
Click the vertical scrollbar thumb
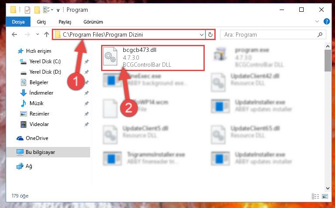click(x=328, y=61)
